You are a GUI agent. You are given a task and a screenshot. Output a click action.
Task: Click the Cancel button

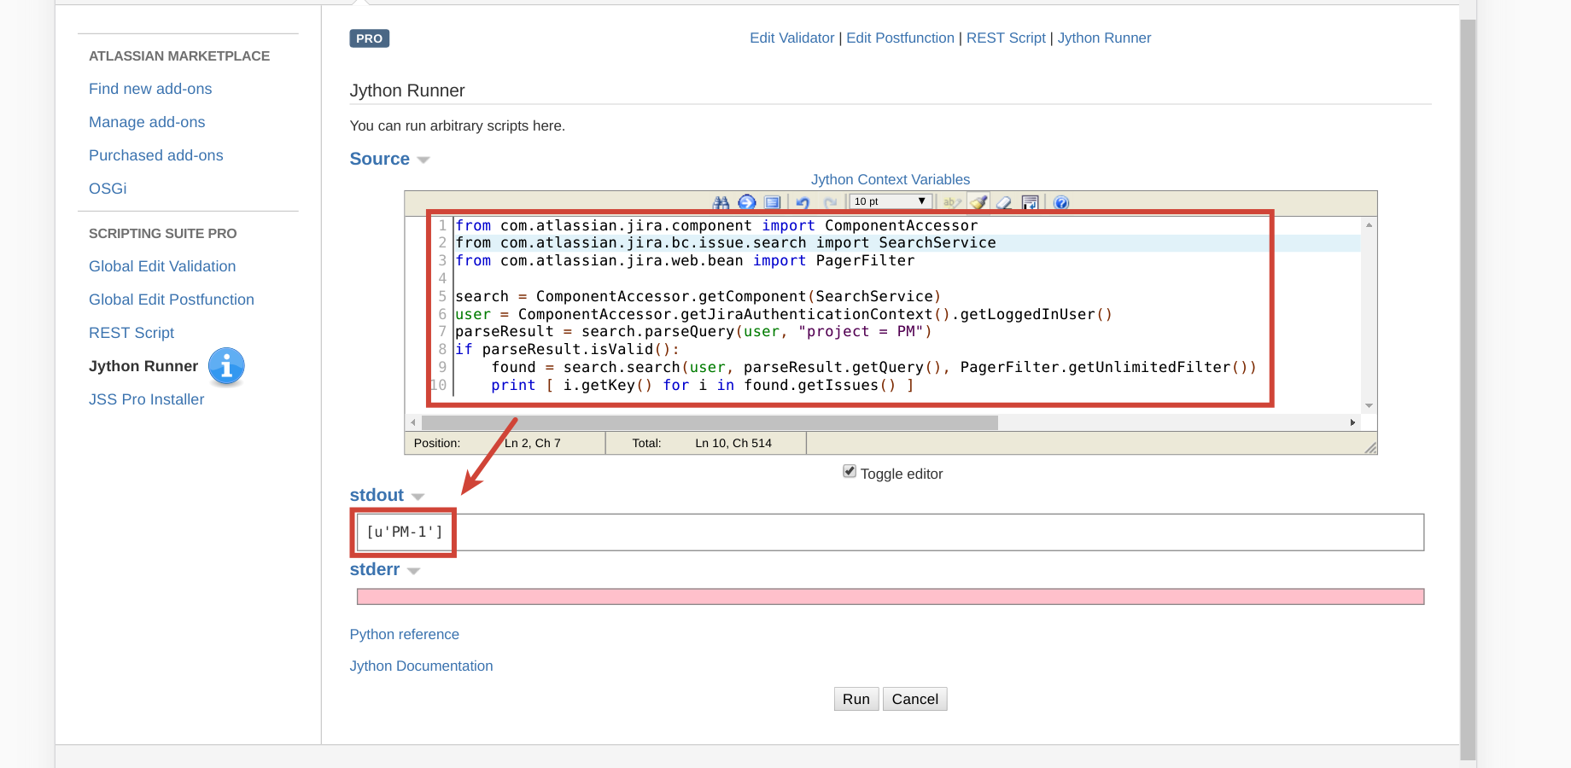point(915,699)
